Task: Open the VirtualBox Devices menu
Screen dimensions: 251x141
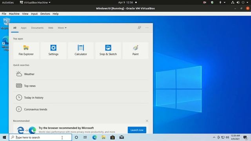Action: (45, 14)
